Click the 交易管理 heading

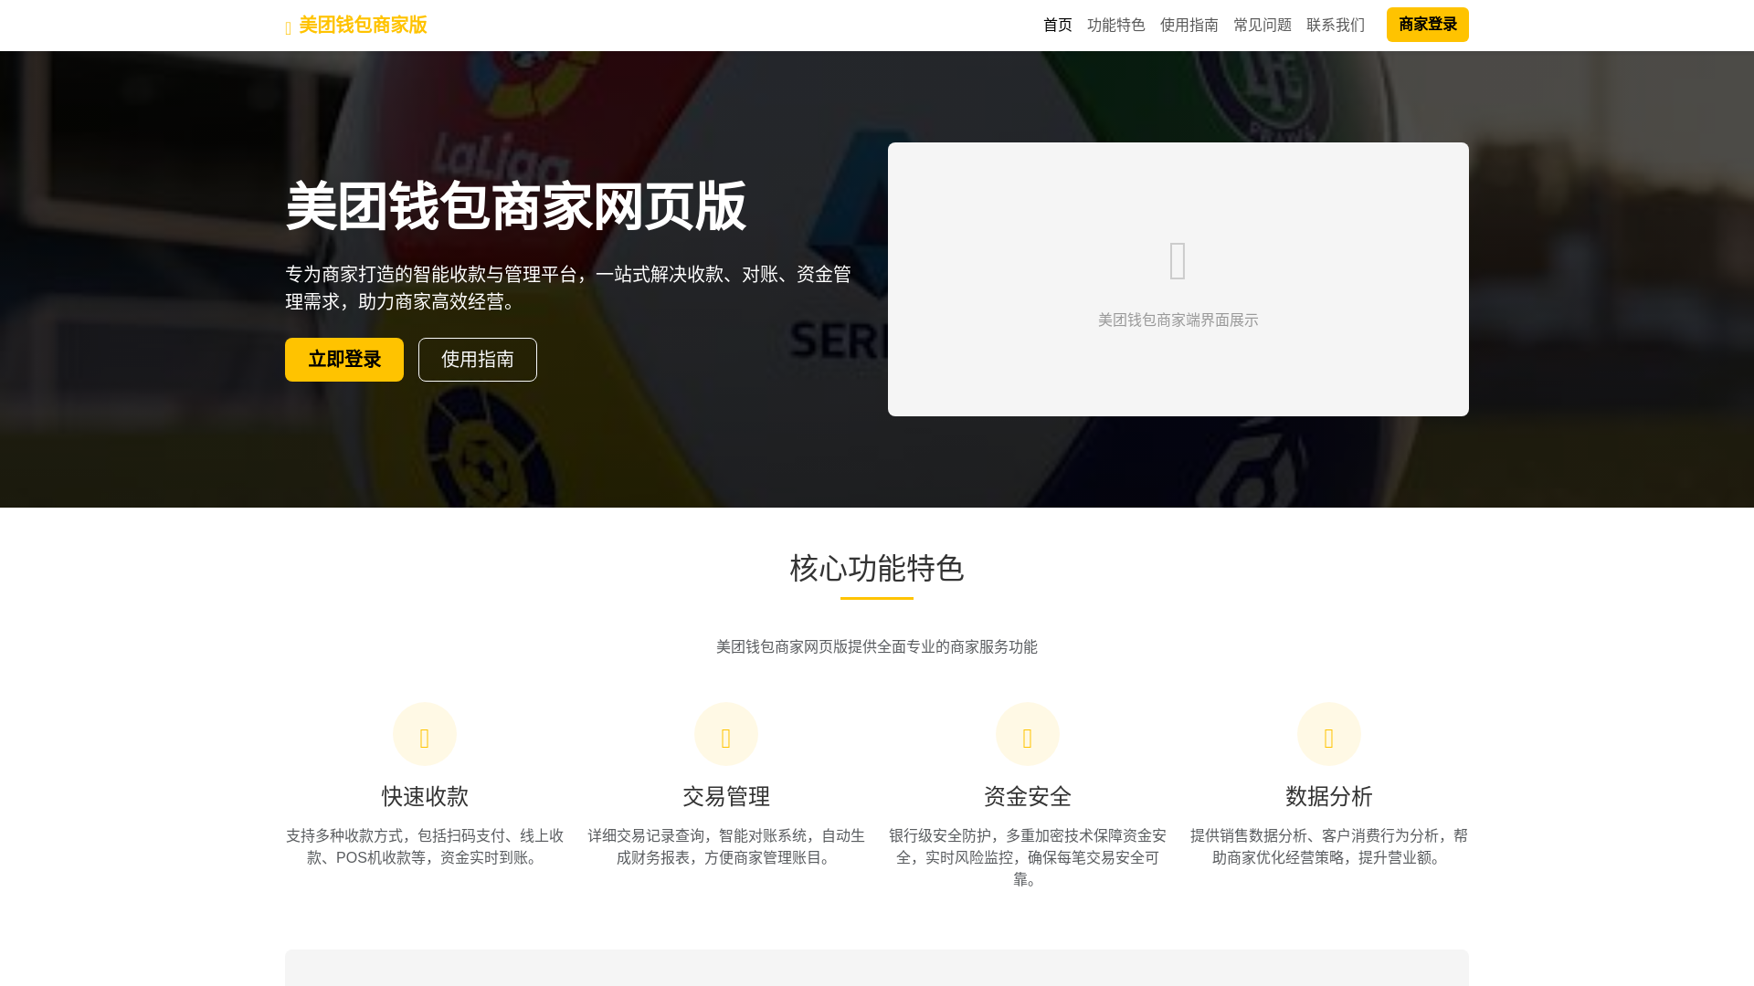726,796
